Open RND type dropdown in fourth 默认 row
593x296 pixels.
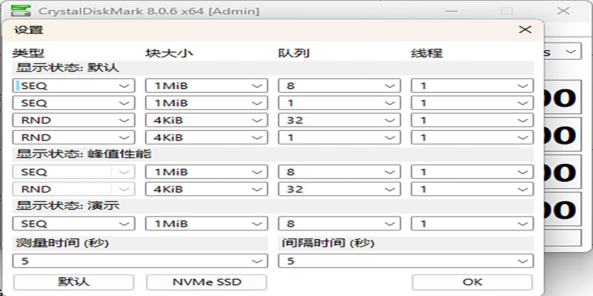74,138
